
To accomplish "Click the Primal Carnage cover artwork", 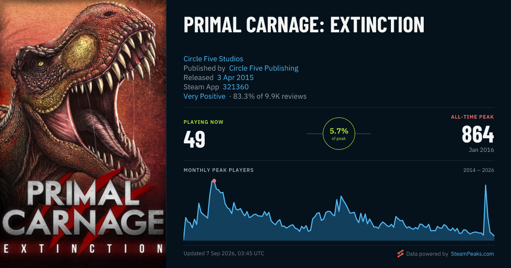I will (83, 134).
